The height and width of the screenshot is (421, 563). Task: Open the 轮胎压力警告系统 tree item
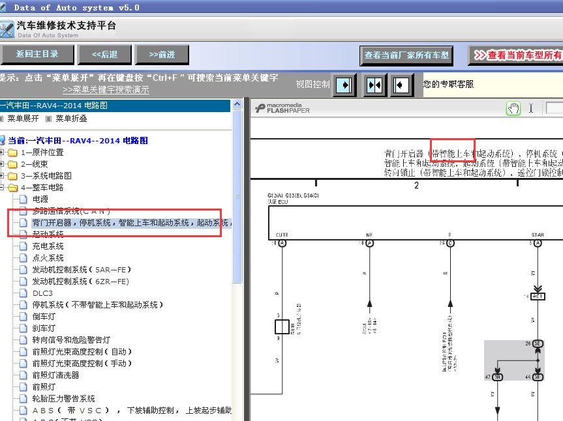(63, 399)
